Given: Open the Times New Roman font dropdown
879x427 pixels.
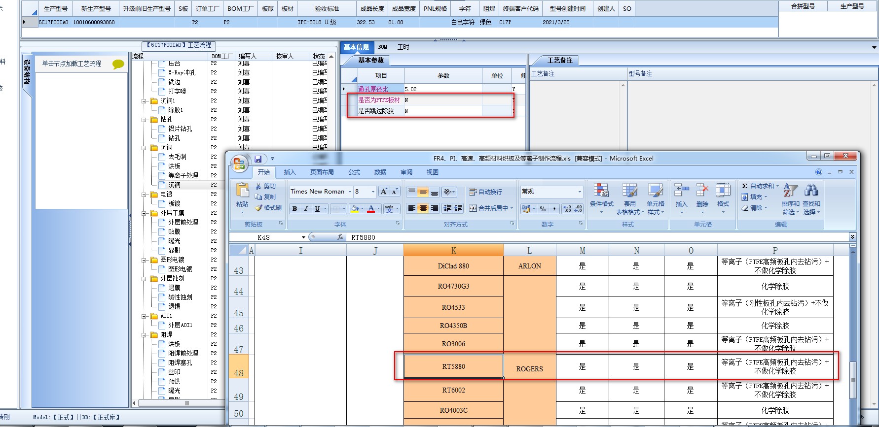Looking at the screenshot, I should point(350,192).
